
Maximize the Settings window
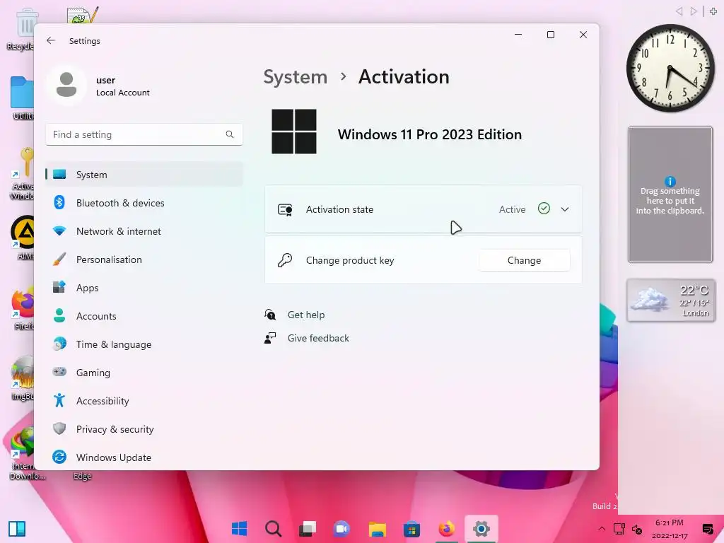(x=550, y=35)
